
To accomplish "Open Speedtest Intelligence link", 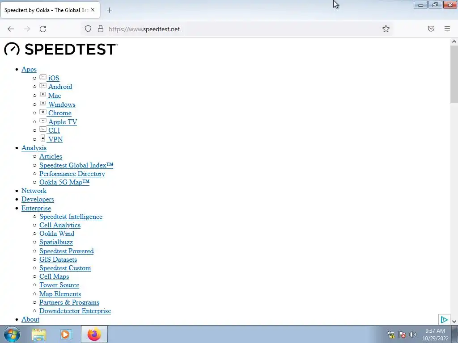I will click(71, 217).
